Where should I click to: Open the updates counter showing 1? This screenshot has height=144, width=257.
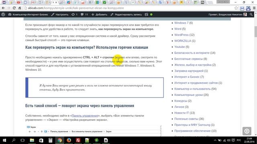click(x=74, y=14)
